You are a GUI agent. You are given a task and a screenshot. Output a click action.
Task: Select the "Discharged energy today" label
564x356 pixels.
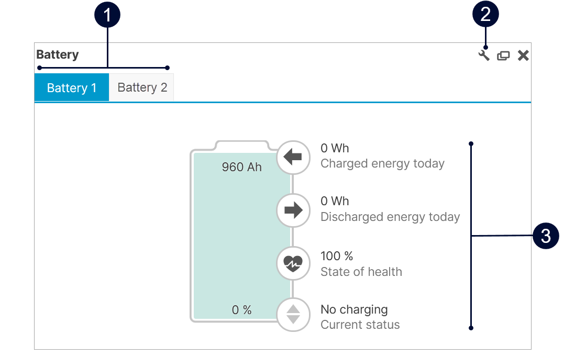tap(390, 217)
